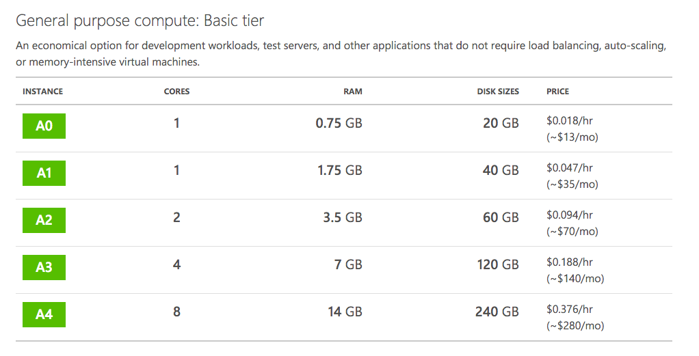The image size is (699, 356).
Task: Click the green A4 instance badge
Action: [x=44, y=314]
